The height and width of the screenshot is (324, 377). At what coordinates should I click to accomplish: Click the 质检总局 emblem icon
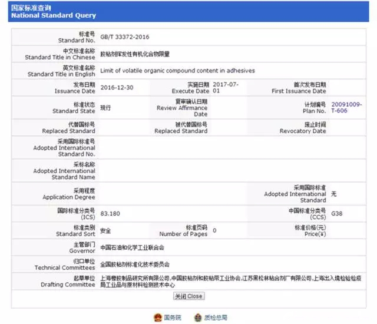point(198,318)
